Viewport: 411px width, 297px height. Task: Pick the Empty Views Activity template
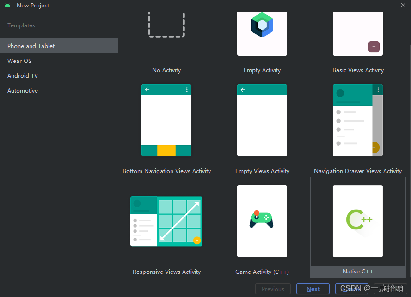coord(262,120)
